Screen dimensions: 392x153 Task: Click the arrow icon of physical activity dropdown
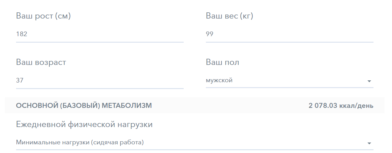tap(369, 143)
